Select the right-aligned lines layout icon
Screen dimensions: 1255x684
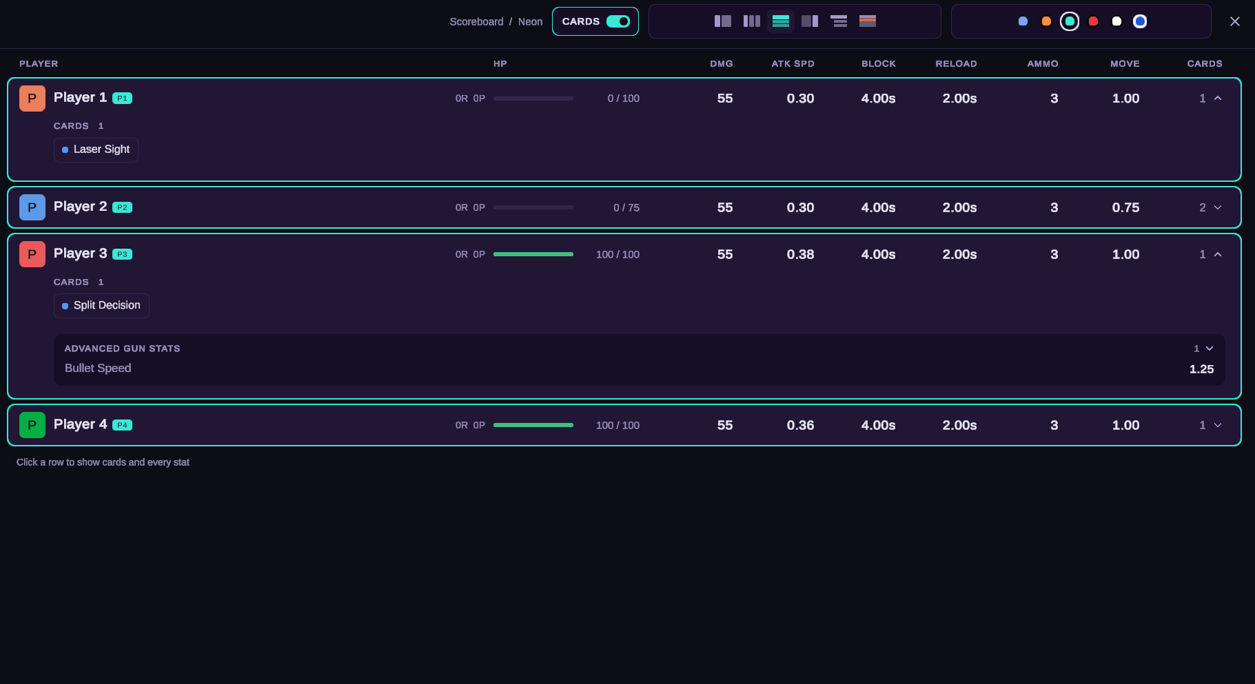click(838, 21)
